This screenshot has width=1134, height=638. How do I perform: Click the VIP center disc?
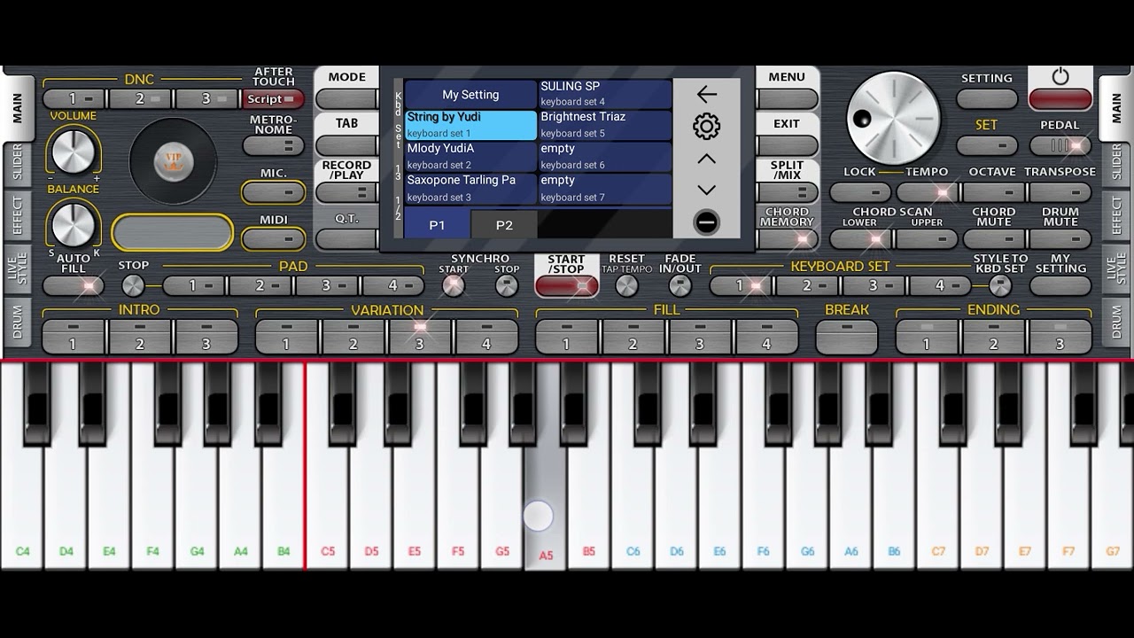pos(173,161)
